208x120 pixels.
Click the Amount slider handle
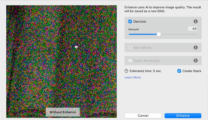[x=159, y=34]
